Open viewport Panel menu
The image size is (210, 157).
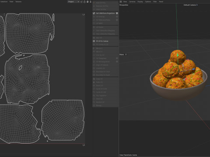point(161,2)
